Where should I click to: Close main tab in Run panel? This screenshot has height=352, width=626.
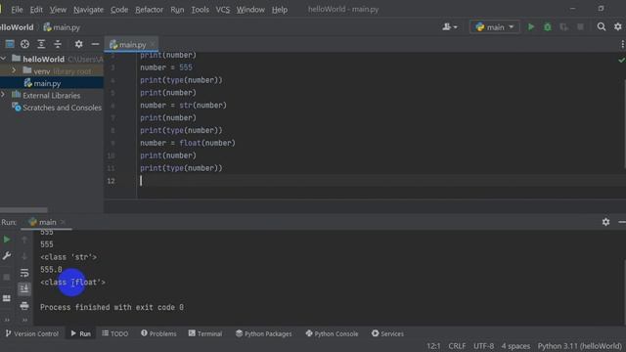click(x=63, y=222)
